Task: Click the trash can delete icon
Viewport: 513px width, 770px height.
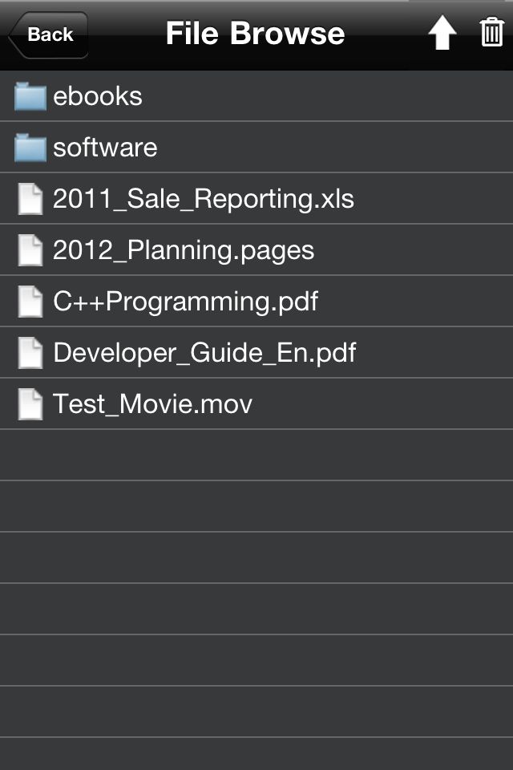Action: (x=492, y=32)
